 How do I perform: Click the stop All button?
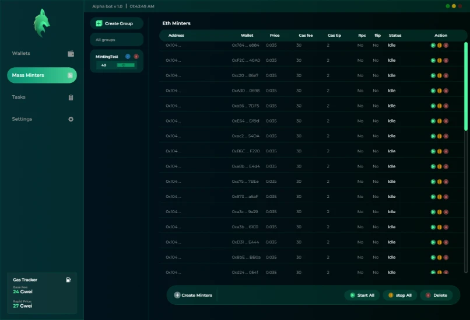click(x=400, y=295)
